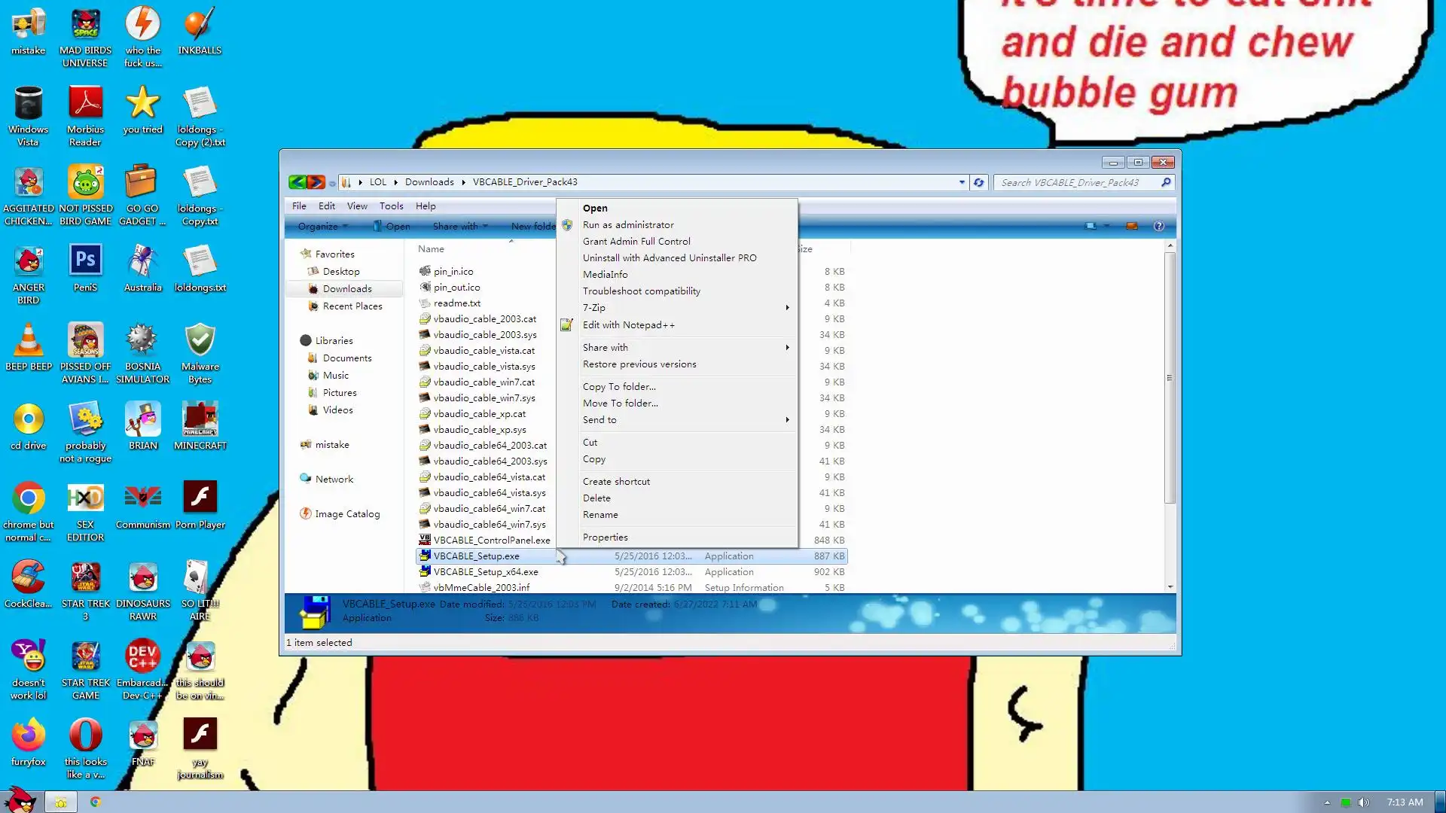
Task: Open the Tools menu
Action: click(x=391, y=206)
